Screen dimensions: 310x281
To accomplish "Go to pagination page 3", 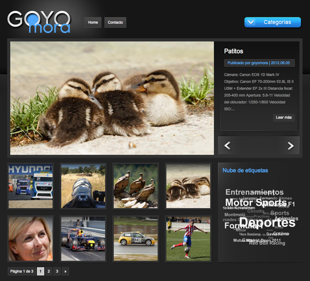I will pos(57,271).
